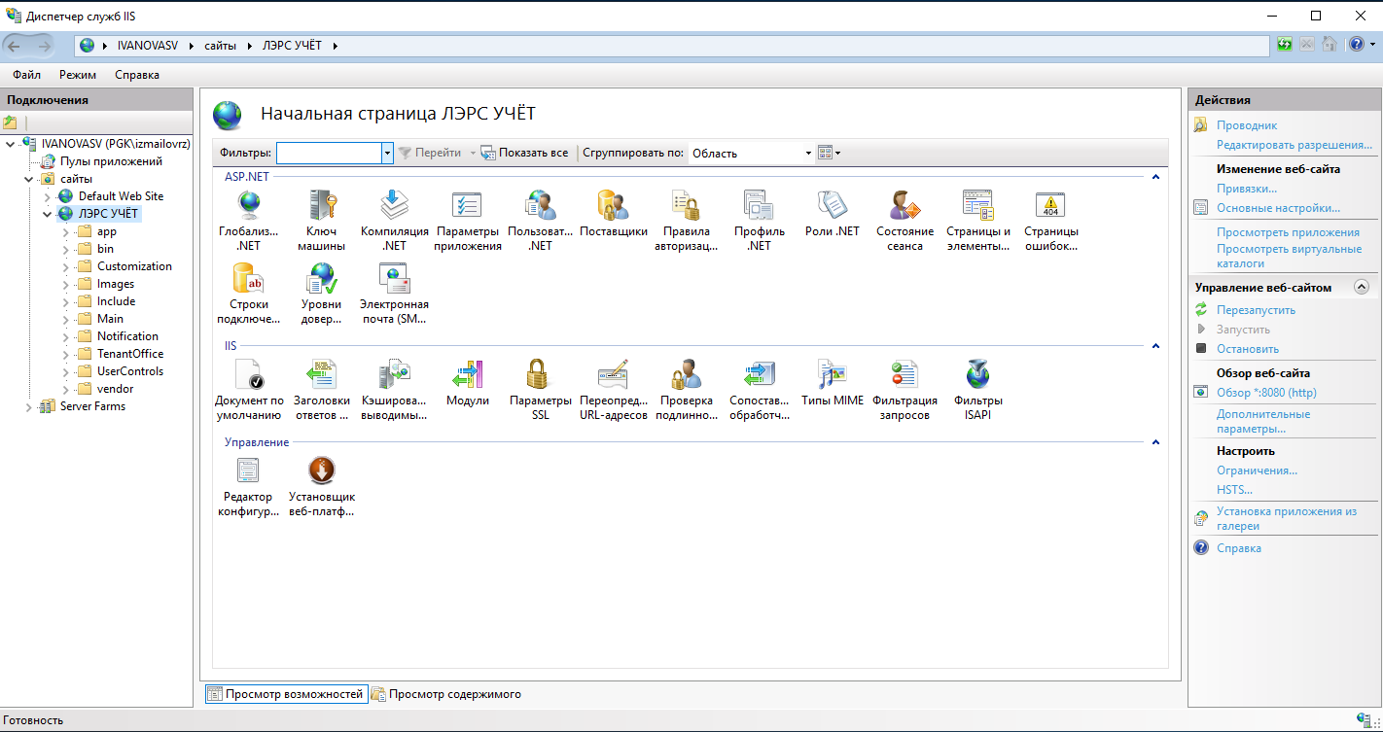This screenshot has width=1383, height=732.
Task: Click the Проводник action link
Action: click(1247, 125)
